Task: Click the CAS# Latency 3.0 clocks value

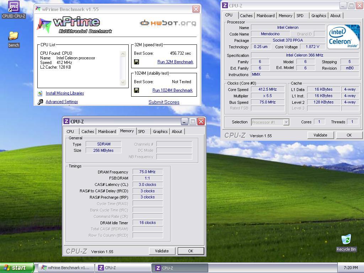Action: 148,184
